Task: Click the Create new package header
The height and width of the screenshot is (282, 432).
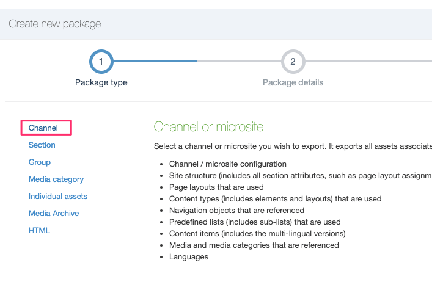Action: click(55, 24)
